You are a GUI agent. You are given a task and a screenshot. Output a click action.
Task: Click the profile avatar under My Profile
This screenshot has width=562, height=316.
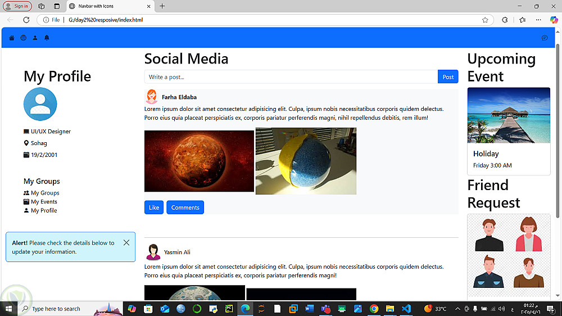(40, 104)
